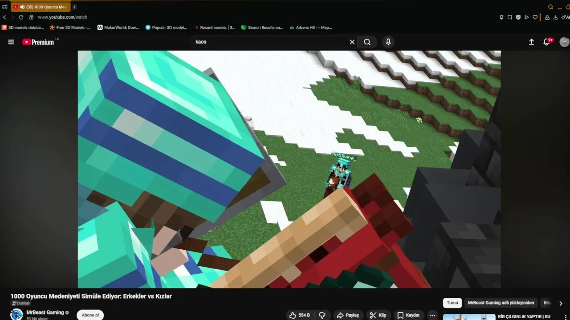Open the account avatar menu
Image resolution: width=570 pixels, height=320 pixels.
pos(564,42)
